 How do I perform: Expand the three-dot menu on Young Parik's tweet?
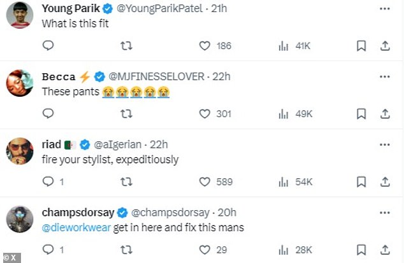point(385,8)
